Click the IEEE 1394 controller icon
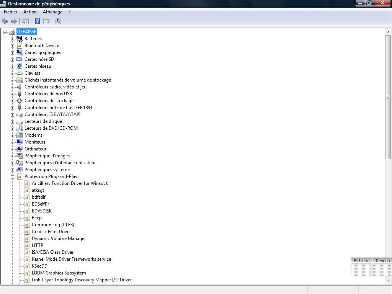The width and height of the screenshot is (392, 294). (x=20, y=108)
